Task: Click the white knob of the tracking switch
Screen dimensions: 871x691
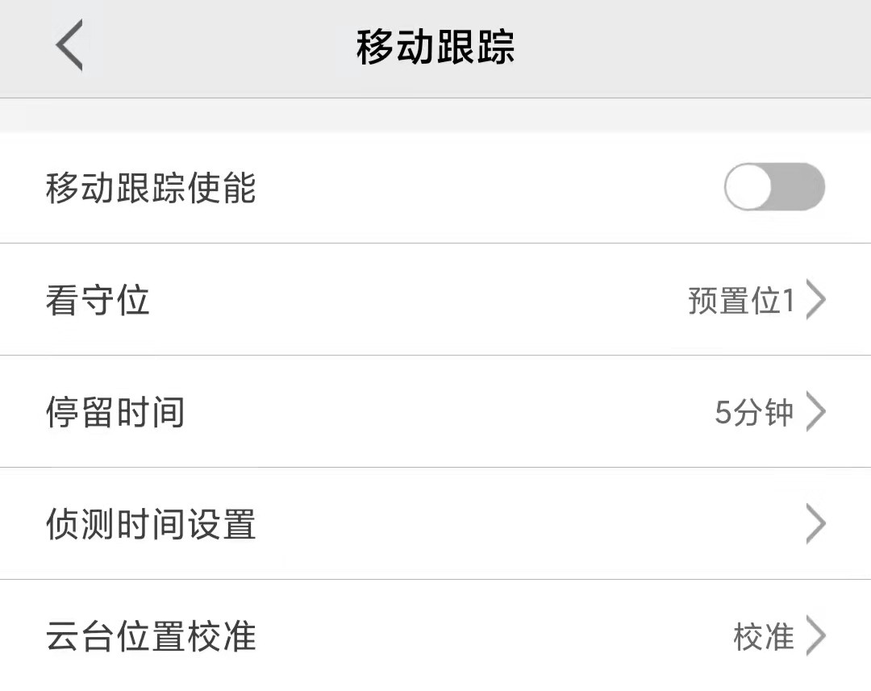Action: [748, 186]
